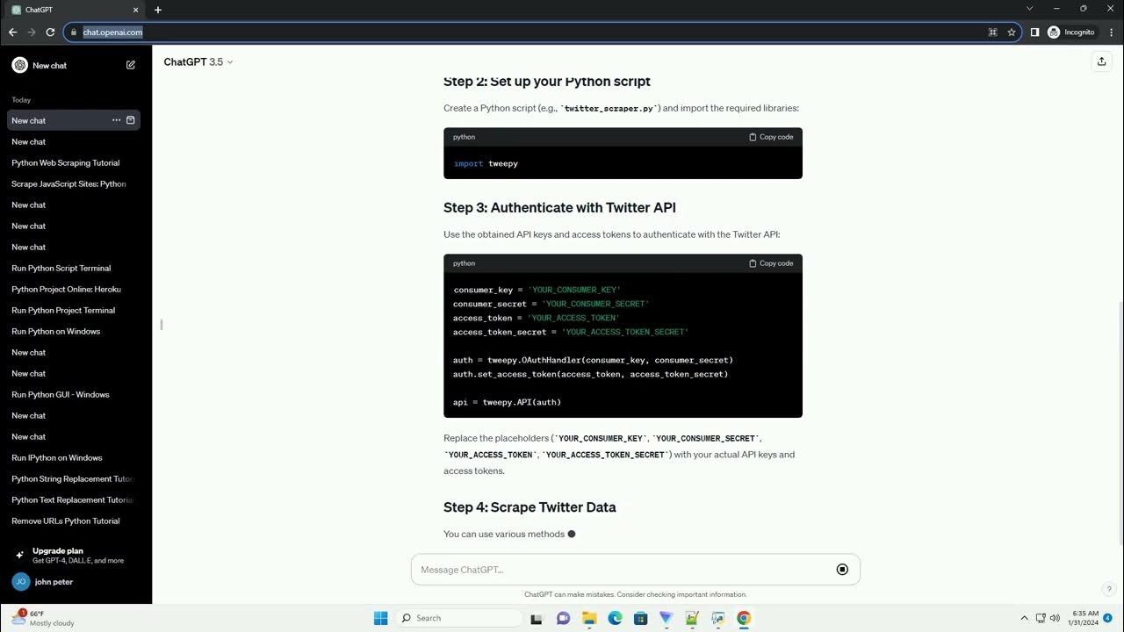Click the Chrome icon in the taskbar

point(744,618)
